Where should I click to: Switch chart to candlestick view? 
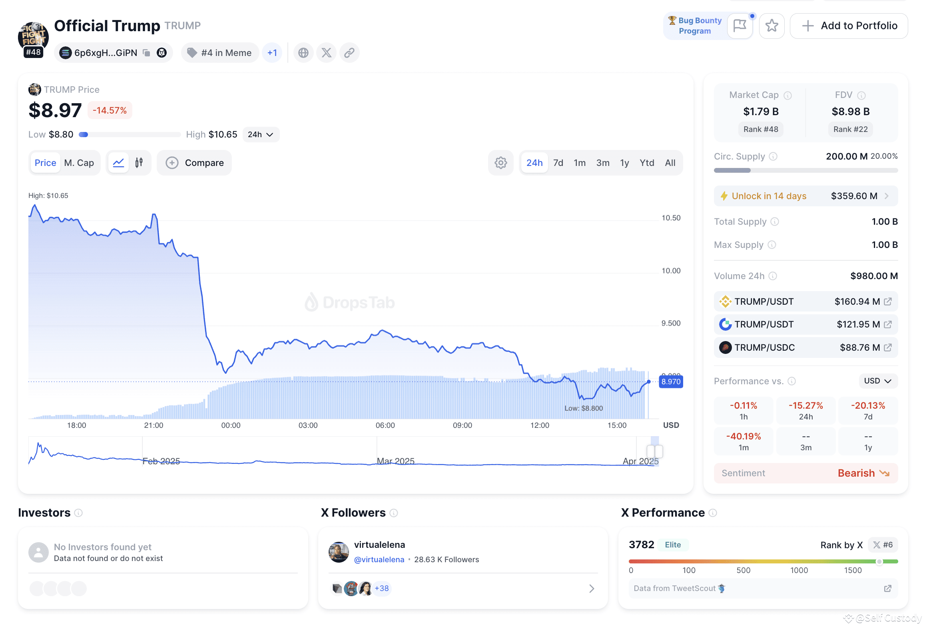click(x=139, y=163)
